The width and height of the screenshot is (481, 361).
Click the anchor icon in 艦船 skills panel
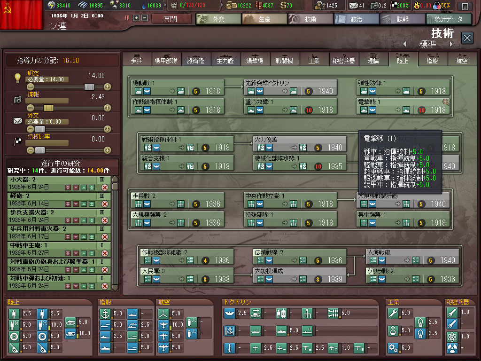coord(106,313)
